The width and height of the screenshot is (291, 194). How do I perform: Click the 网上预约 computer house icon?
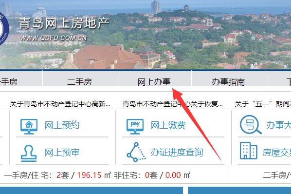29,126
